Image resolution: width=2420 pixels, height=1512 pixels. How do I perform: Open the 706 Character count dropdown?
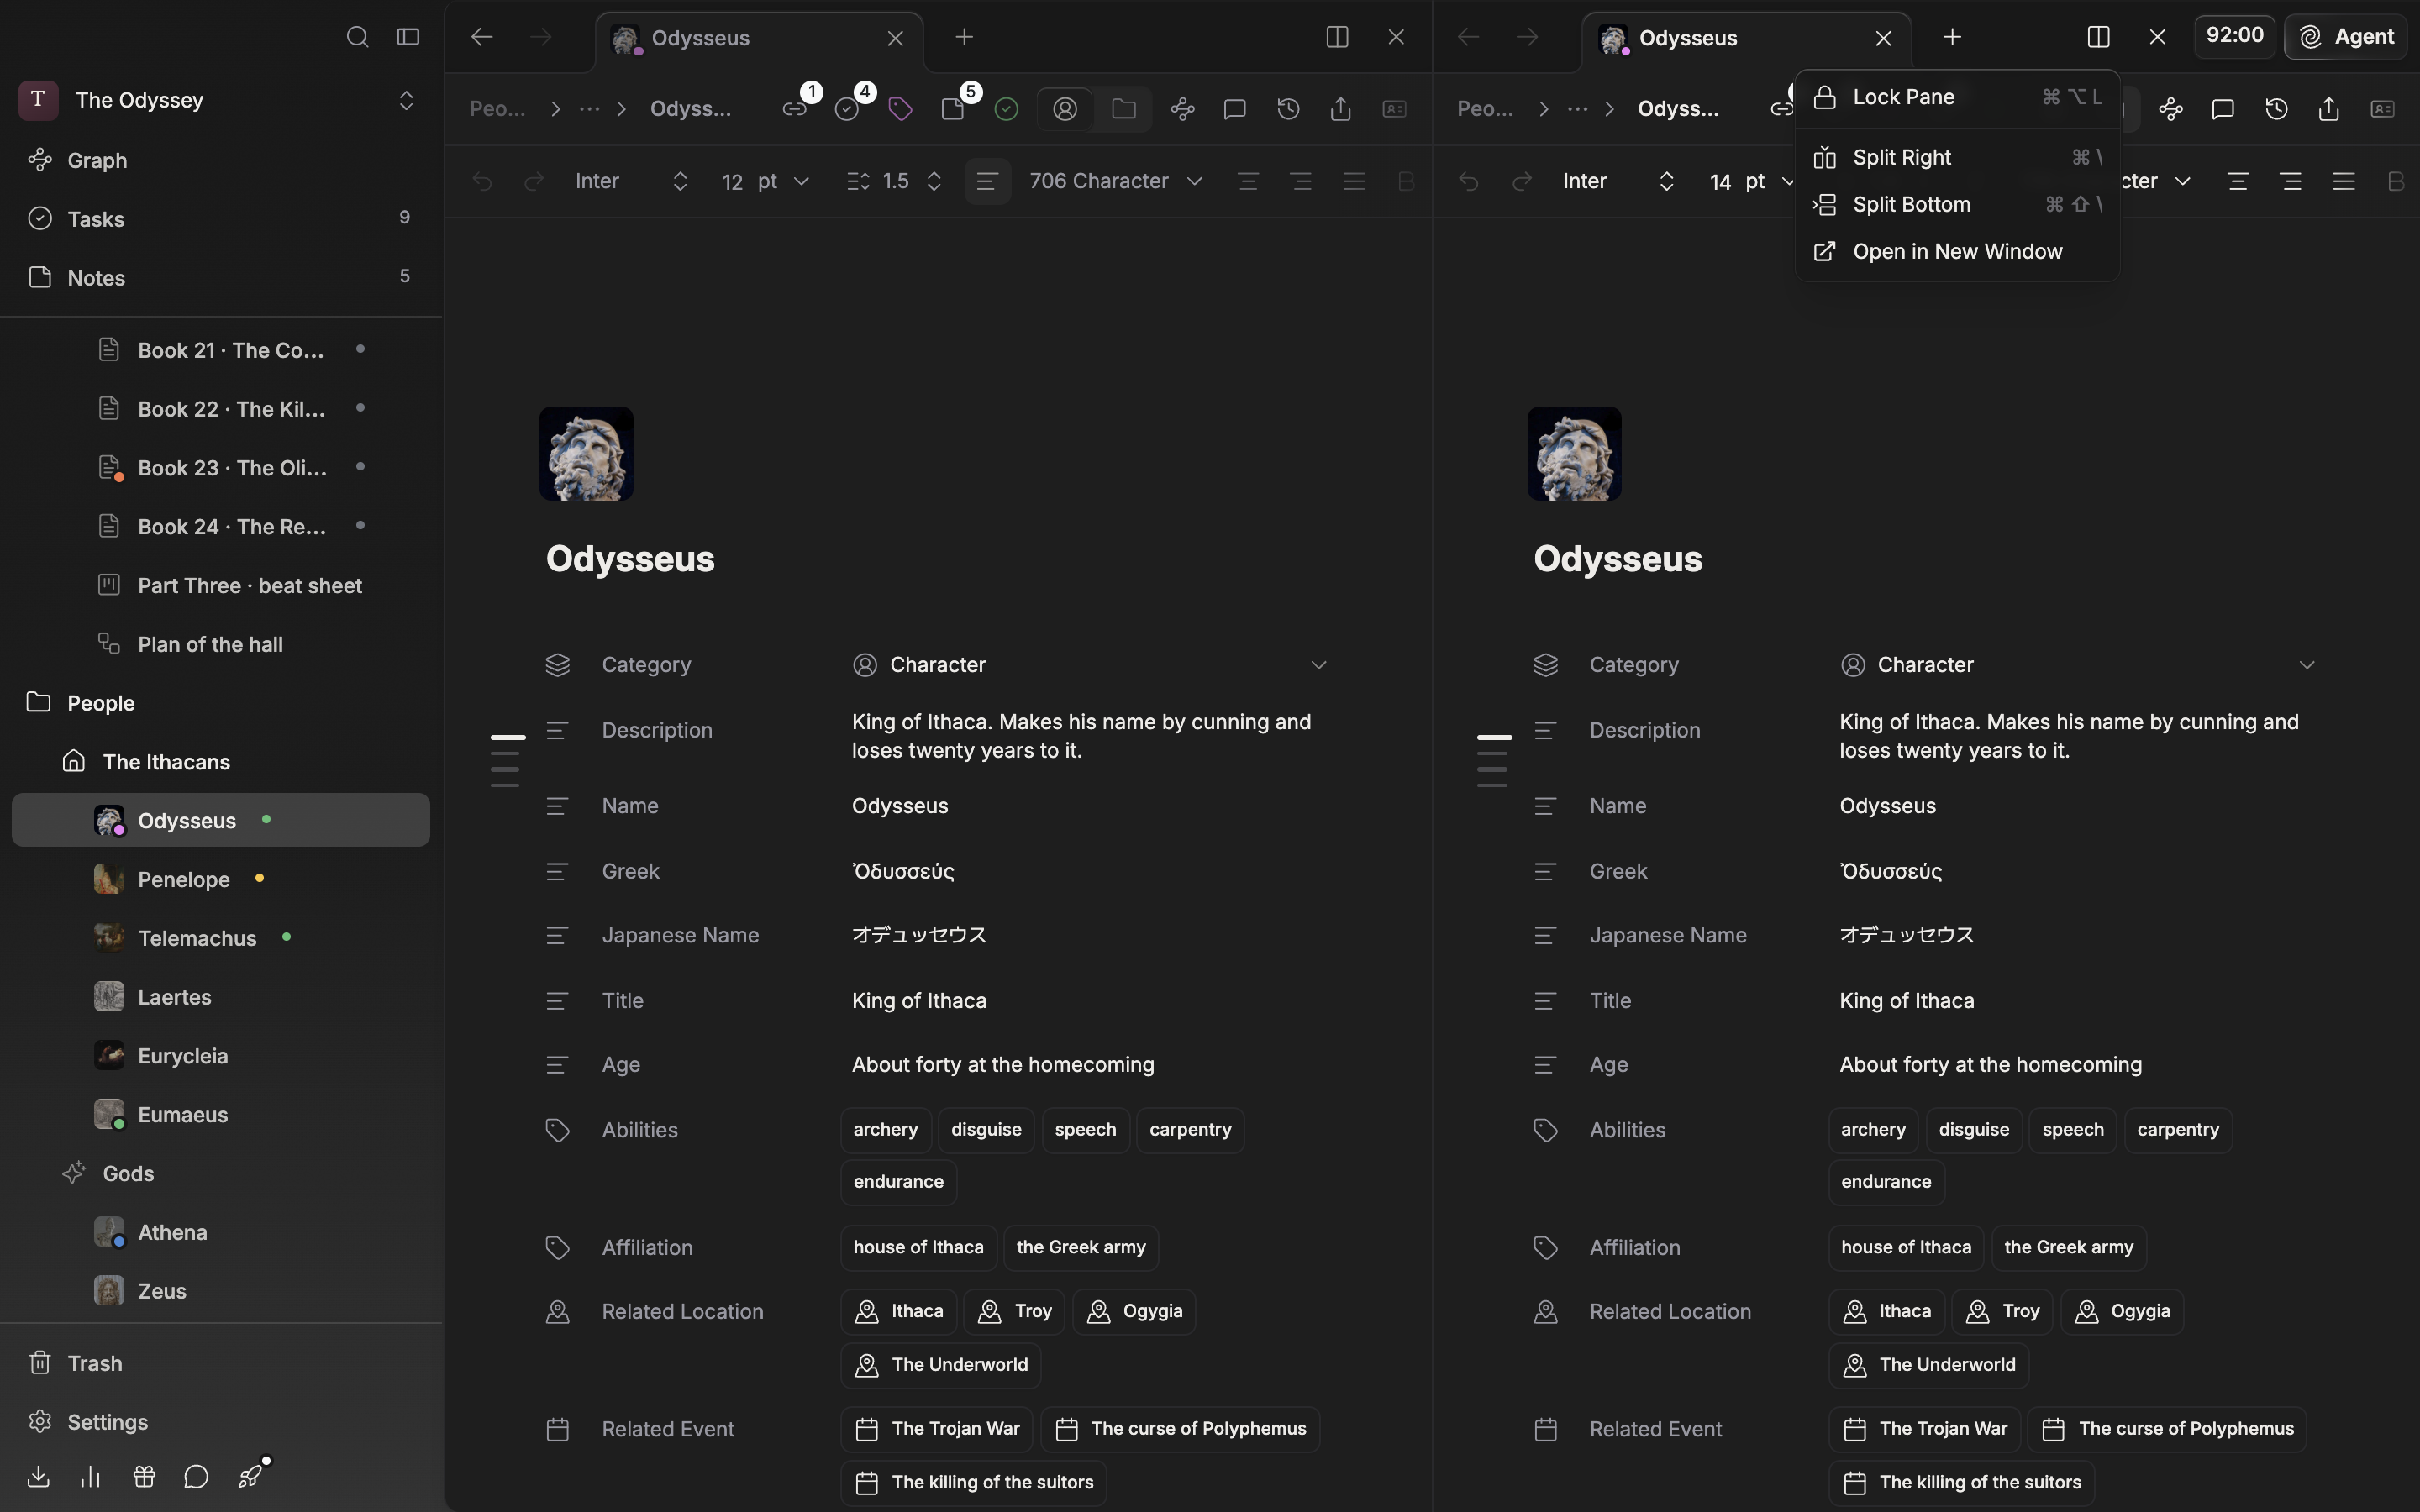(x=1116, y=181)
